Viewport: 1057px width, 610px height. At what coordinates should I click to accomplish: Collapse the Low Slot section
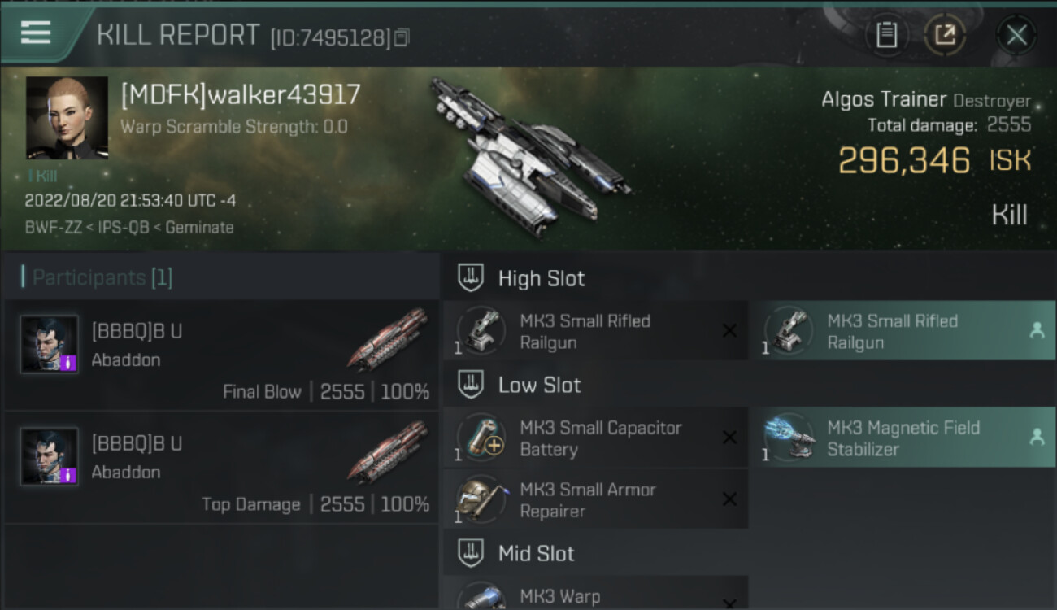point(471,385)
